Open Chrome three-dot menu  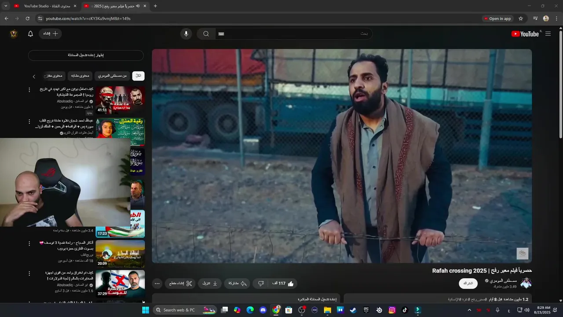[557, 18]
